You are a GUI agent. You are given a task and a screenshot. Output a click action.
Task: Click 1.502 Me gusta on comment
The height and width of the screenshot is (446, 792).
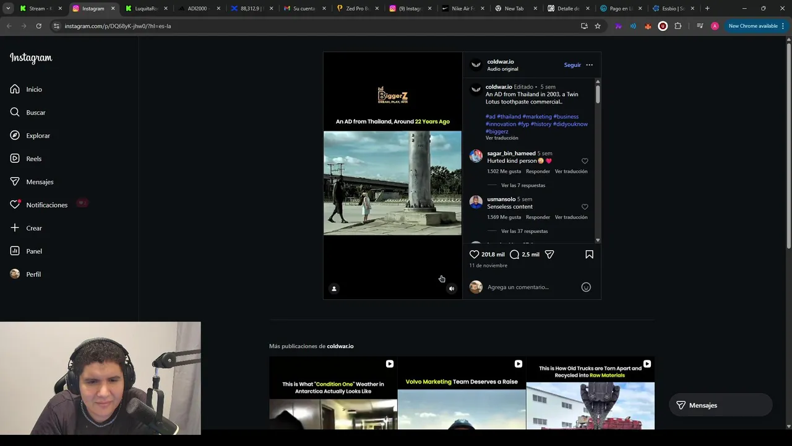pos(504,172)
